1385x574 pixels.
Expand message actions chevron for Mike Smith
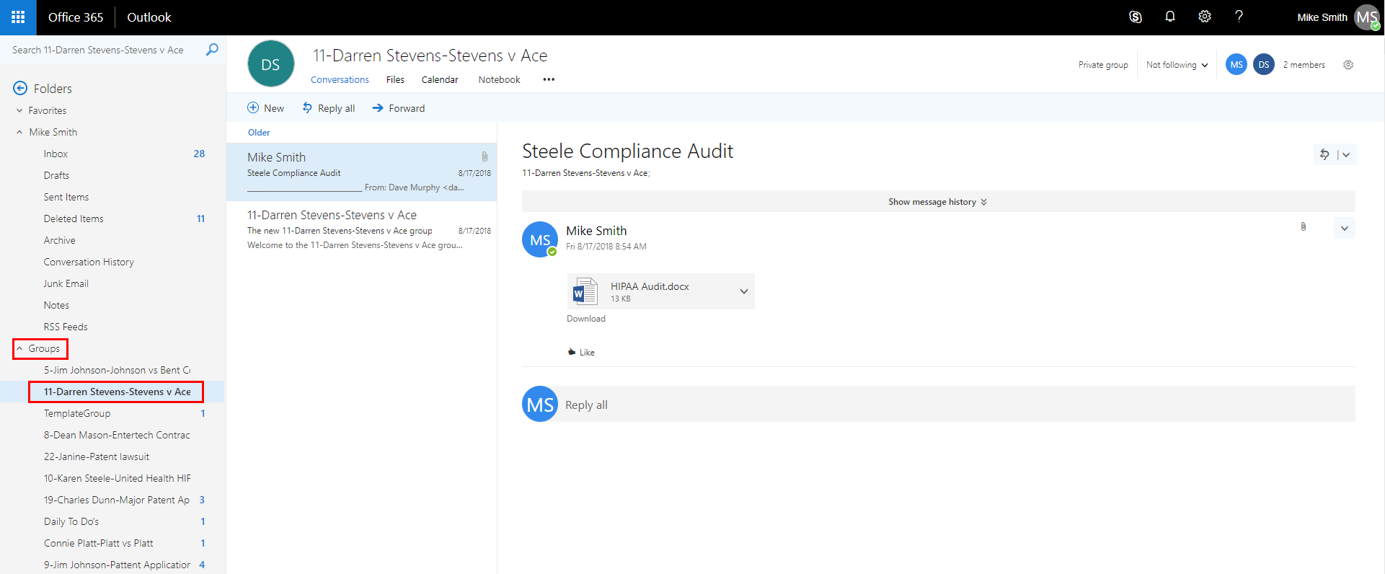(x=1345, y=229)
